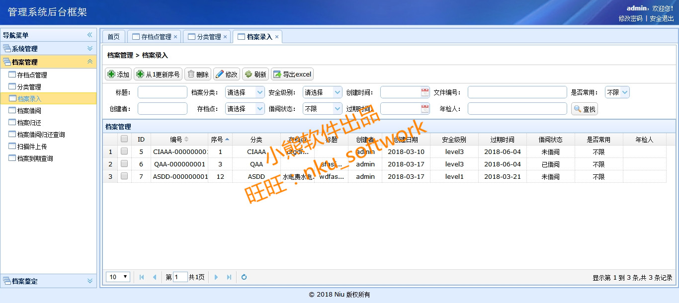Open the 档案分类 dropdown
Viewport: 679px width, 303px height.
[259, 92]
